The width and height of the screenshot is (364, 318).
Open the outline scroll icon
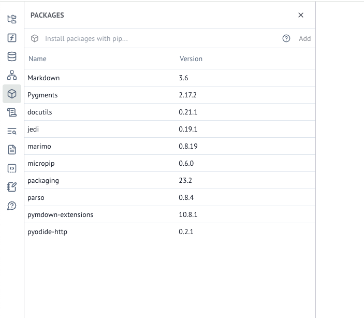click(x=12, y=112)
